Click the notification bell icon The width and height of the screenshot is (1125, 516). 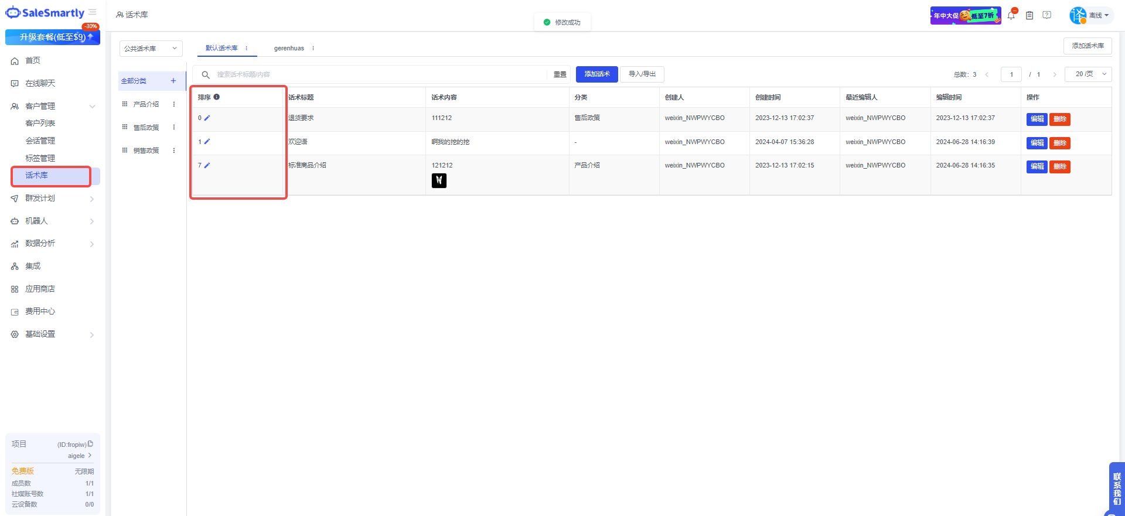[1011, 16]
